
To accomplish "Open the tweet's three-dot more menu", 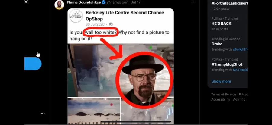I will [193, 2].
